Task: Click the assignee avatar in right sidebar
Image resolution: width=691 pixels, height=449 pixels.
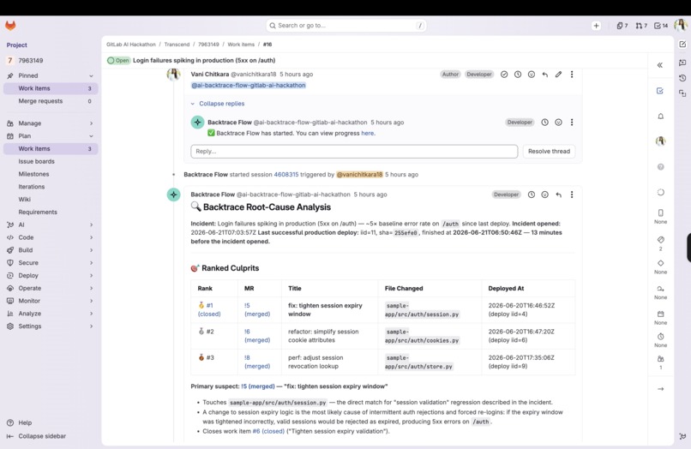Action: [x=660, y=141]
